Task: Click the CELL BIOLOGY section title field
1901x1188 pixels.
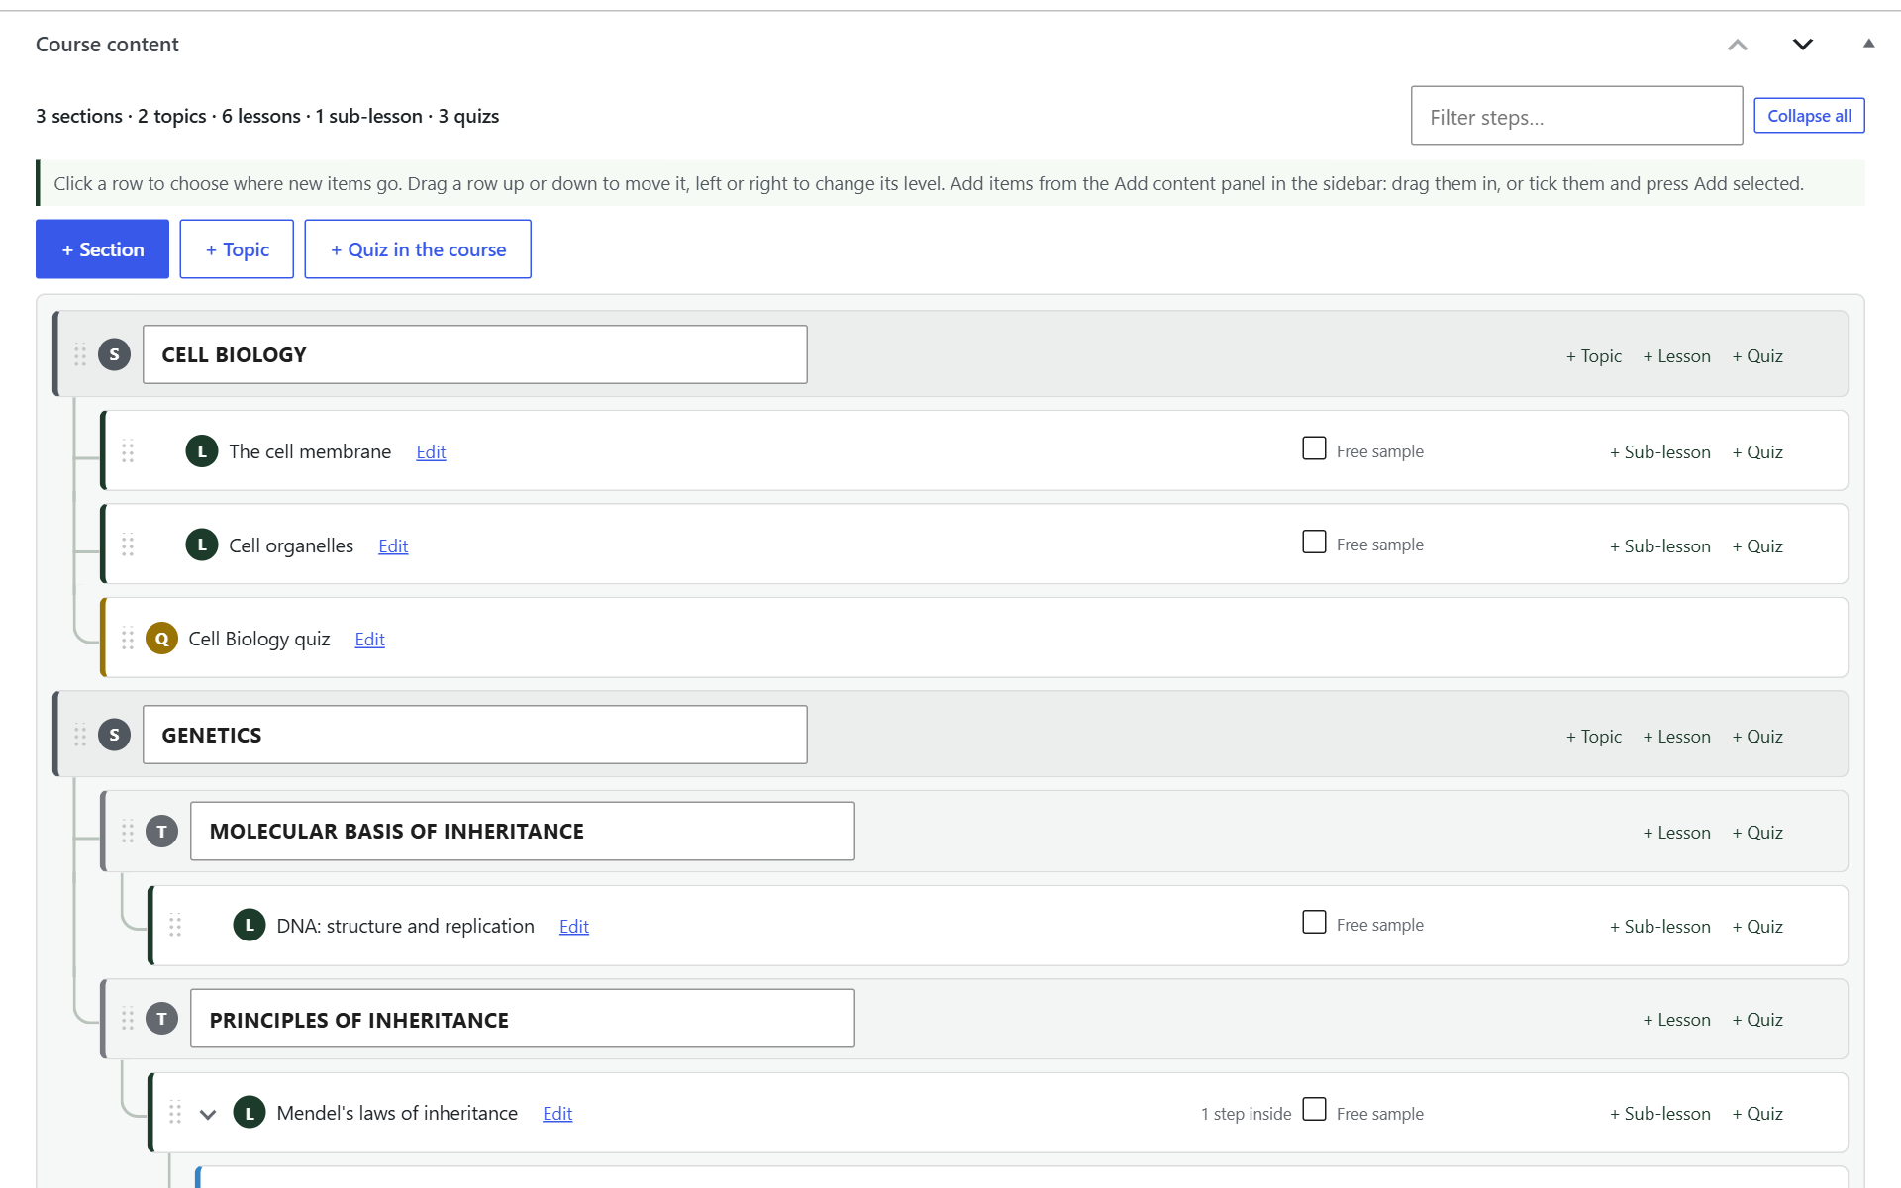Action: pos(475,354)
